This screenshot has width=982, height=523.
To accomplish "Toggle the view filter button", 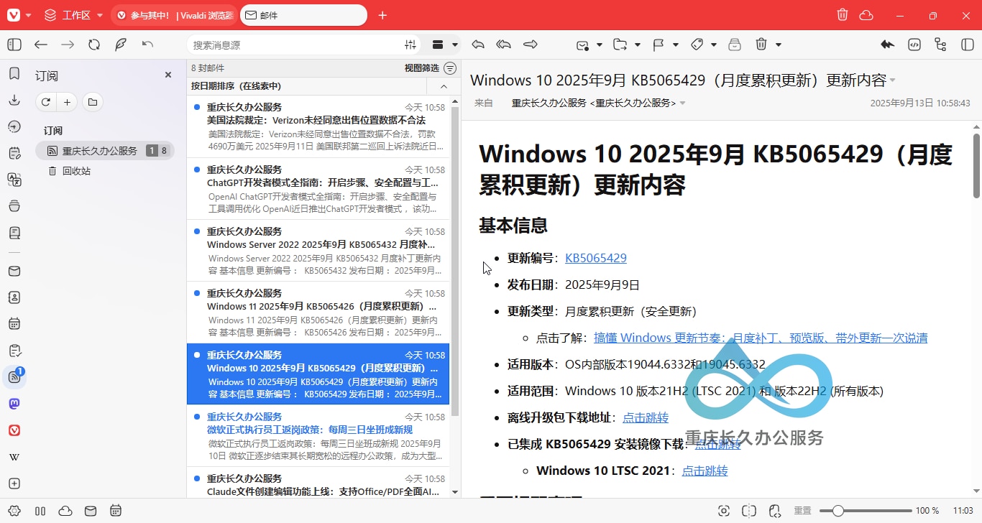I will pyautogui.click(x=450, y=68).
